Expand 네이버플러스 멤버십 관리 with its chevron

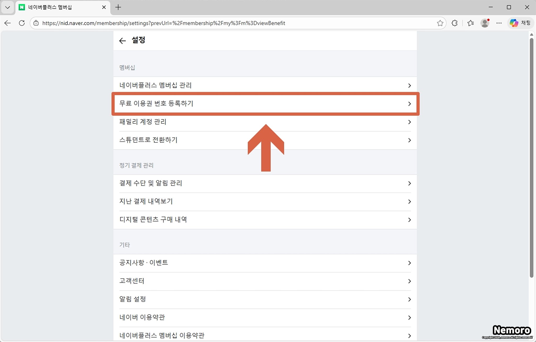tap(409, 86)
